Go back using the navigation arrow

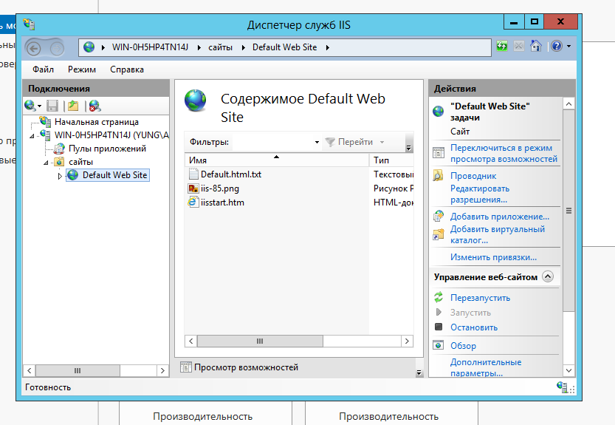[x=34, y=49]
